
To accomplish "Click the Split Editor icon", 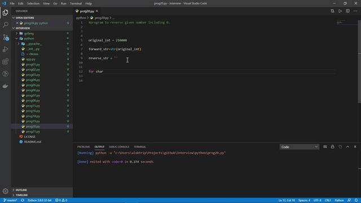I will (x=347, y=11).
